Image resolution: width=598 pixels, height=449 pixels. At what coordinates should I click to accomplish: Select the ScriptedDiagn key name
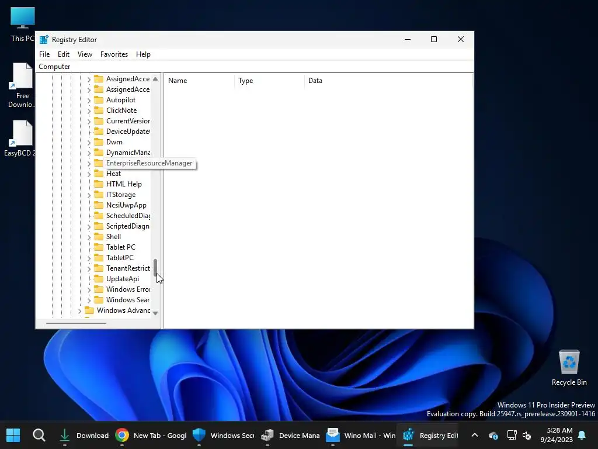(x=128, y=226)
